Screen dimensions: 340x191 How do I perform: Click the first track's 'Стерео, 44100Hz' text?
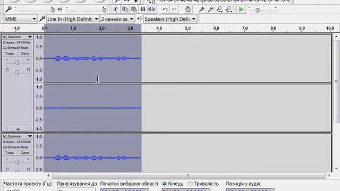coord(16,42)
